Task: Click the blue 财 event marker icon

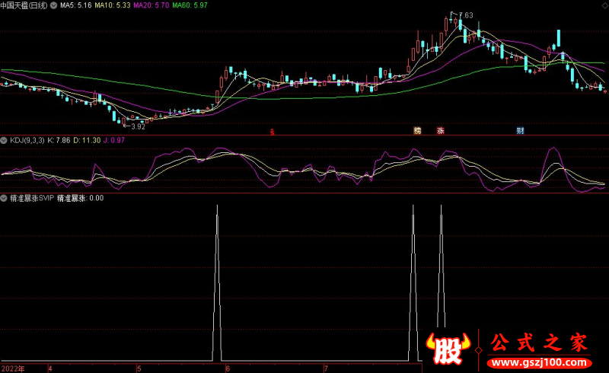Action: click(520, 130)
